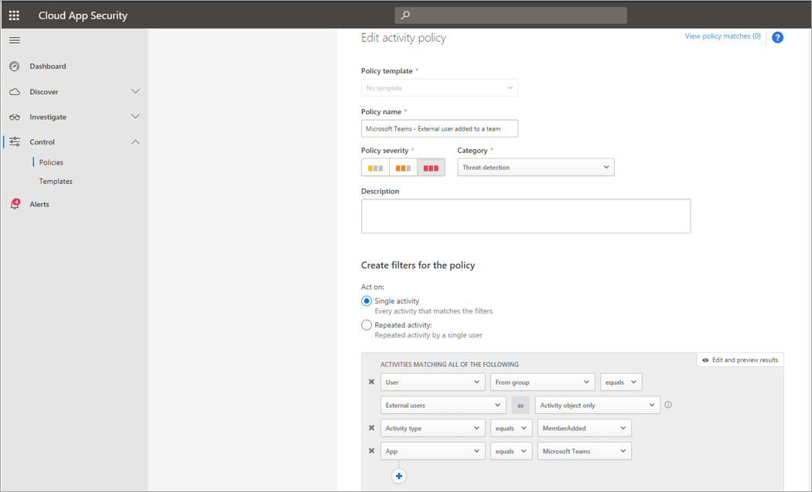812x492 pixels.
Task: Click the info icon beside Activity object only
Action: (668, 405)
